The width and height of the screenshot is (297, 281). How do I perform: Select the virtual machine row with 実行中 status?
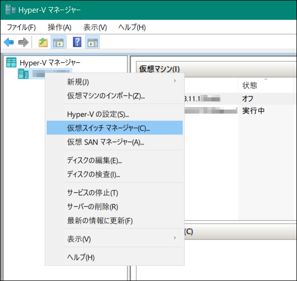(x=240, y=111)
